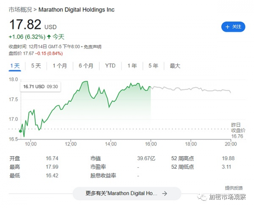Viewport: 254px width, 208px height.
Task: Switch to the 1 个月 chart range
Action: pos(60,66)
